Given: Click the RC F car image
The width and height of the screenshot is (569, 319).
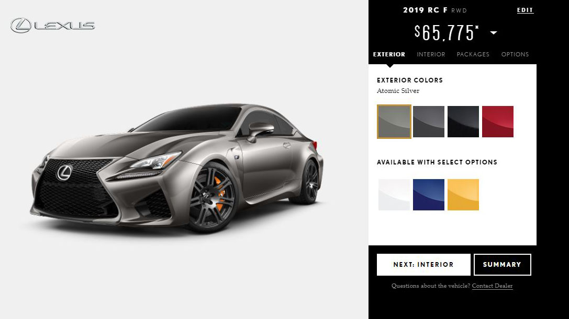Looking at the screenshot, I should point(177,168).
